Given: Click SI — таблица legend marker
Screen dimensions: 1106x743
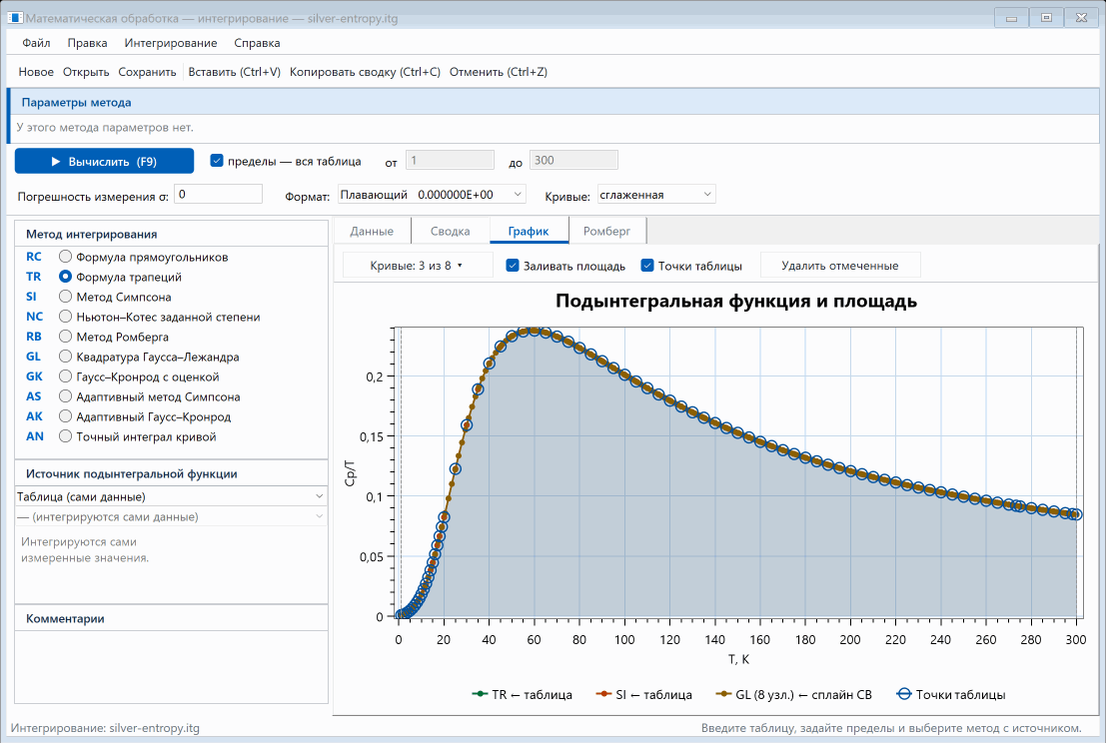Looking at the screenshot, I should 603,694.
